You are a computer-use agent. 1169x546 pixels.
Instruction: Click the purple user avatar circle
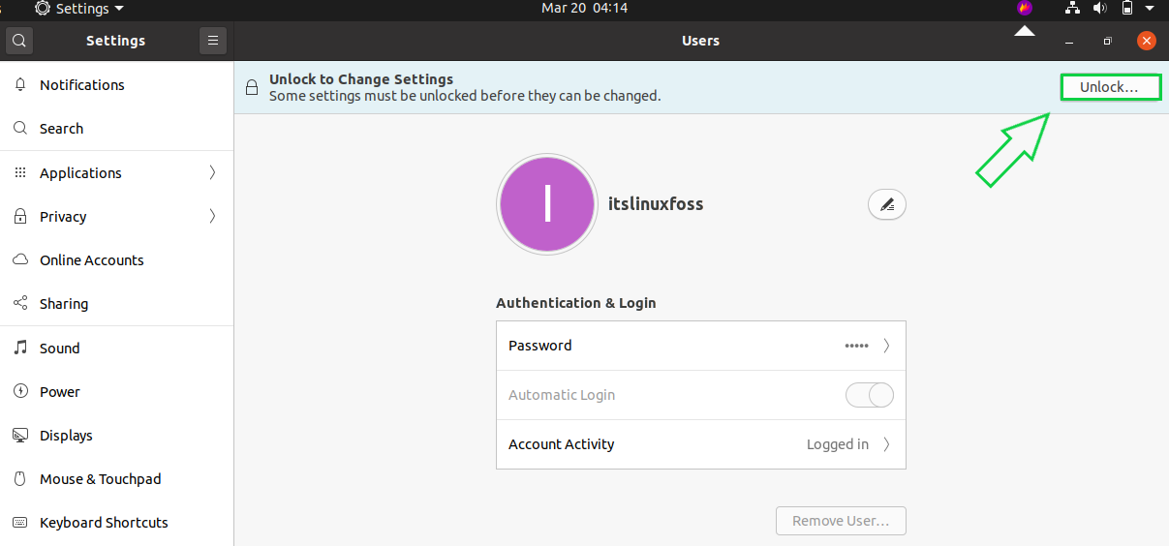(x=547, y=204)
